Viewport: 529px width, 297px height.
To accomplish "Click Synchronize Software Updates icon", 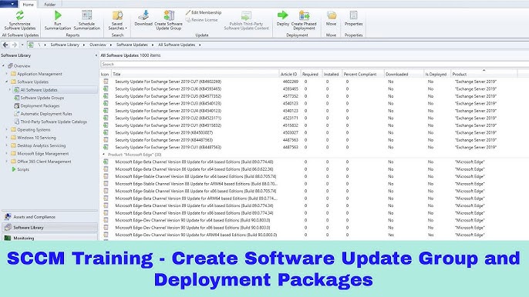I will click(x=20, y=15).
